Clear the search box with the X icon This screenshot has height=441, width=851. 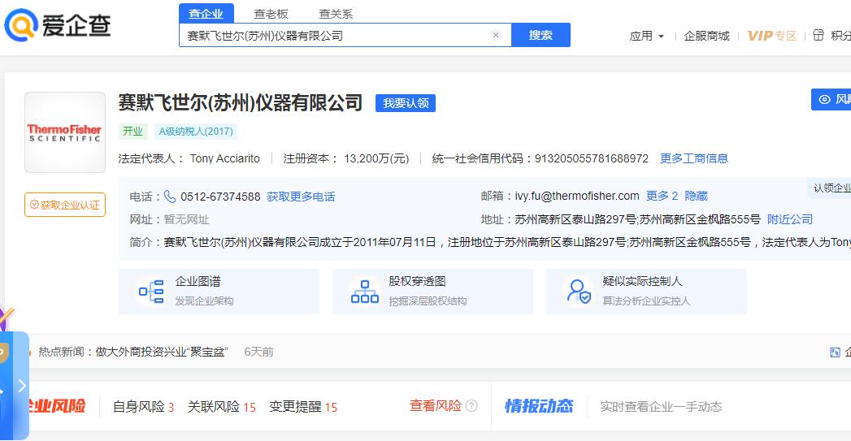(496, 35)
